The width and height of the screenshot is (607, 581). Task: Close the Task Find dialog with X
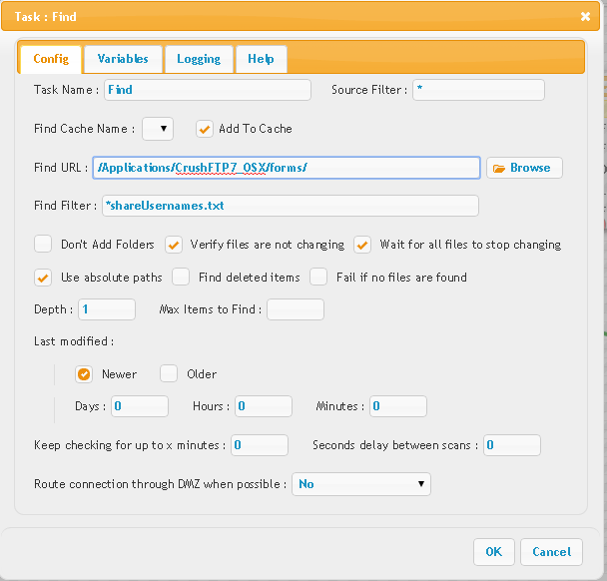(x=585, y=16)
